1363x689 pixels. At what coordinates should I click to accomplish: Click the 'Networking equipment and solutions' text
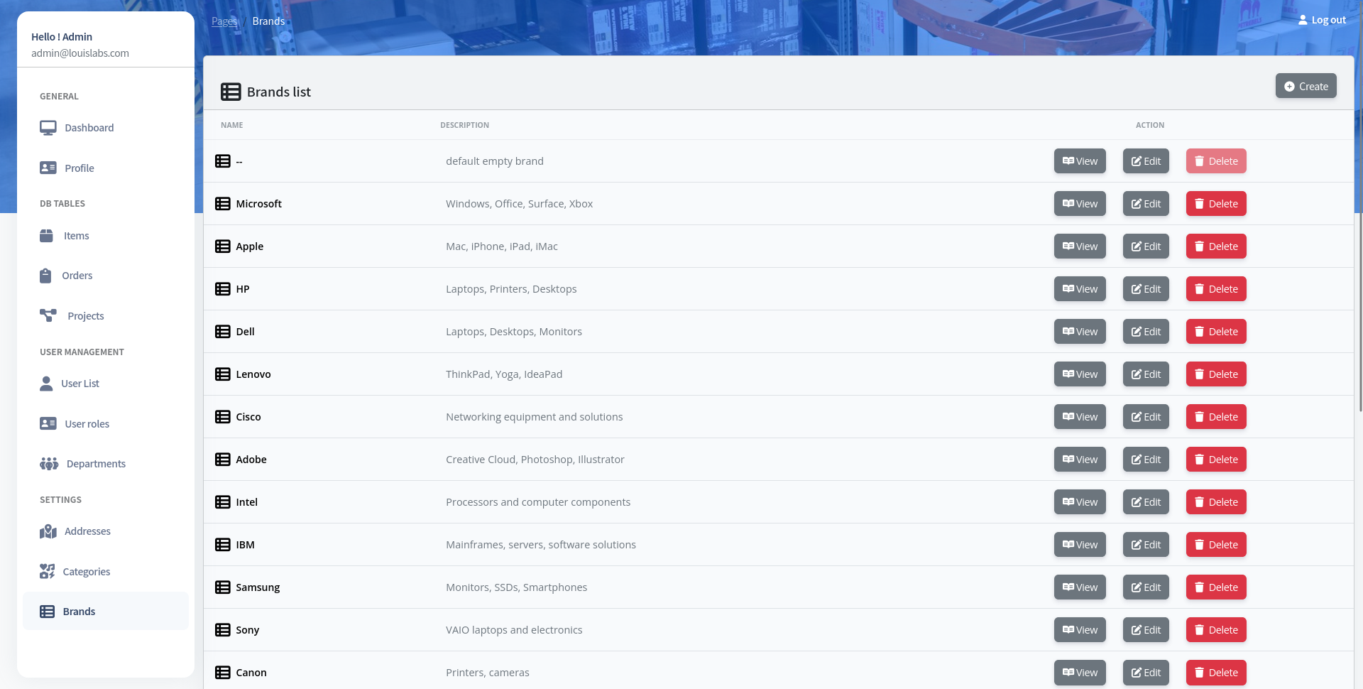(534, 417)
